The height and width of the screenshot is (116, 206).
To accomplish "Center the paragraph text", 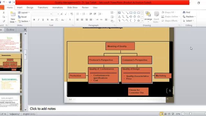I will pos(82,20).
